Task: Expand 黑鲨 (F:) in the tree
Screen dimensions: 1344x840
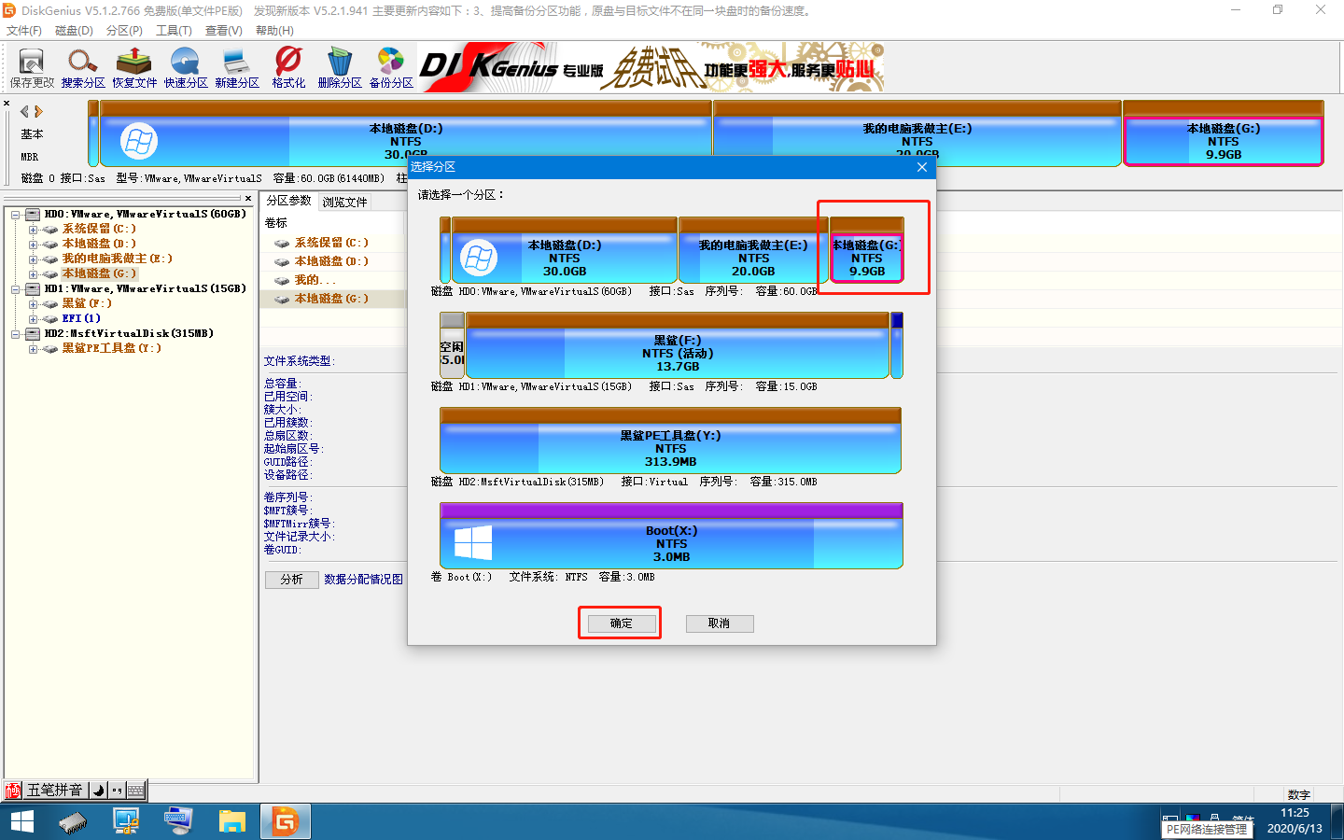Action: click(x=33, y=304)
